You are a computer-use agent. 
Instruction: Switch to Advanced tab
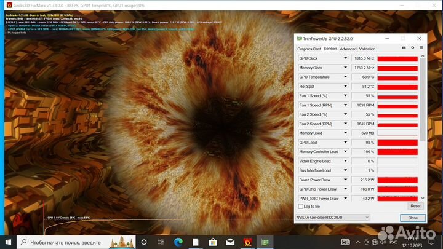[348, 49]
